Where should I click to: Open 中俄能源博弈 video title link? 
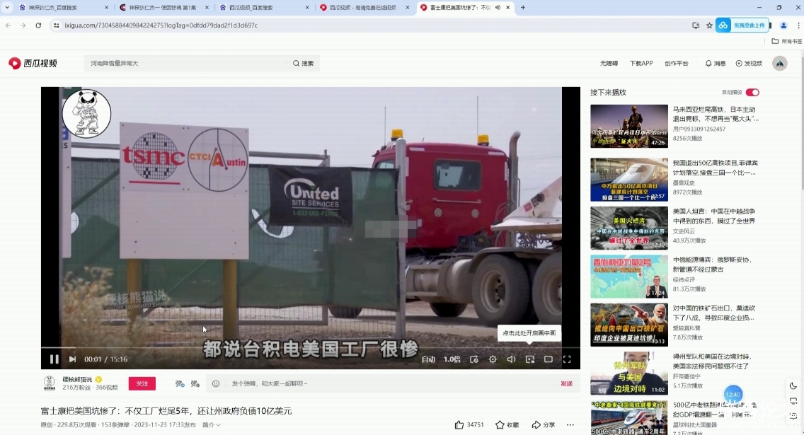click(712, 265)
